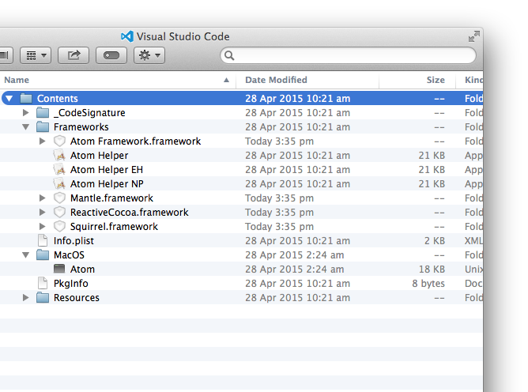Click inside the Finder search field
Screen dimensions: 528x392
[x=349, y=55]
